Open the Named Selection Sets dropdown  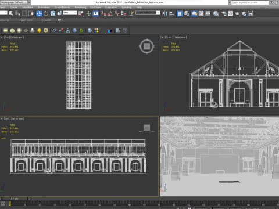[x=148, y=13]
